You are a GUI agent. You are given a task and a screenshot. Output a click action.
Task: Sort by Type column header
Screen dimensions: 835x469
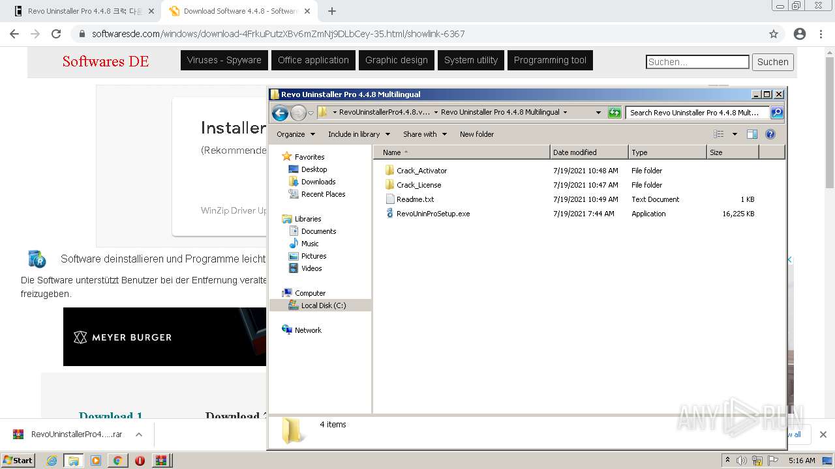667,152
